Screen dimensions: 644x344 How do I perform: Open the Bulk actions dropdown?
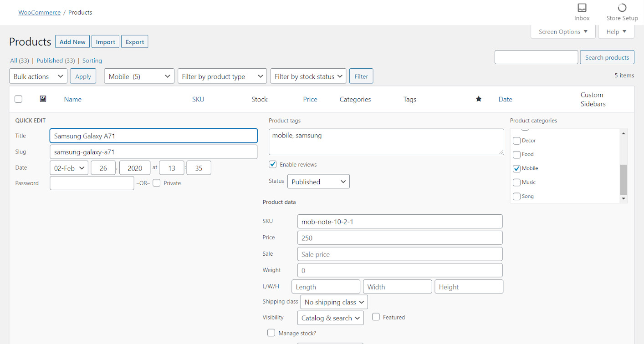[x=38, y=76]
